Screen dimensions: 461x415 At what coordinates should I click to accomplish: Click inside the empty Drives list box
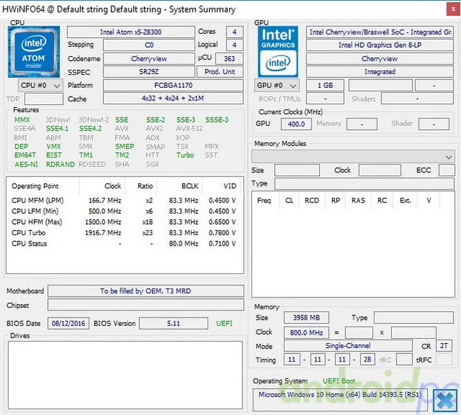point(125,375)
